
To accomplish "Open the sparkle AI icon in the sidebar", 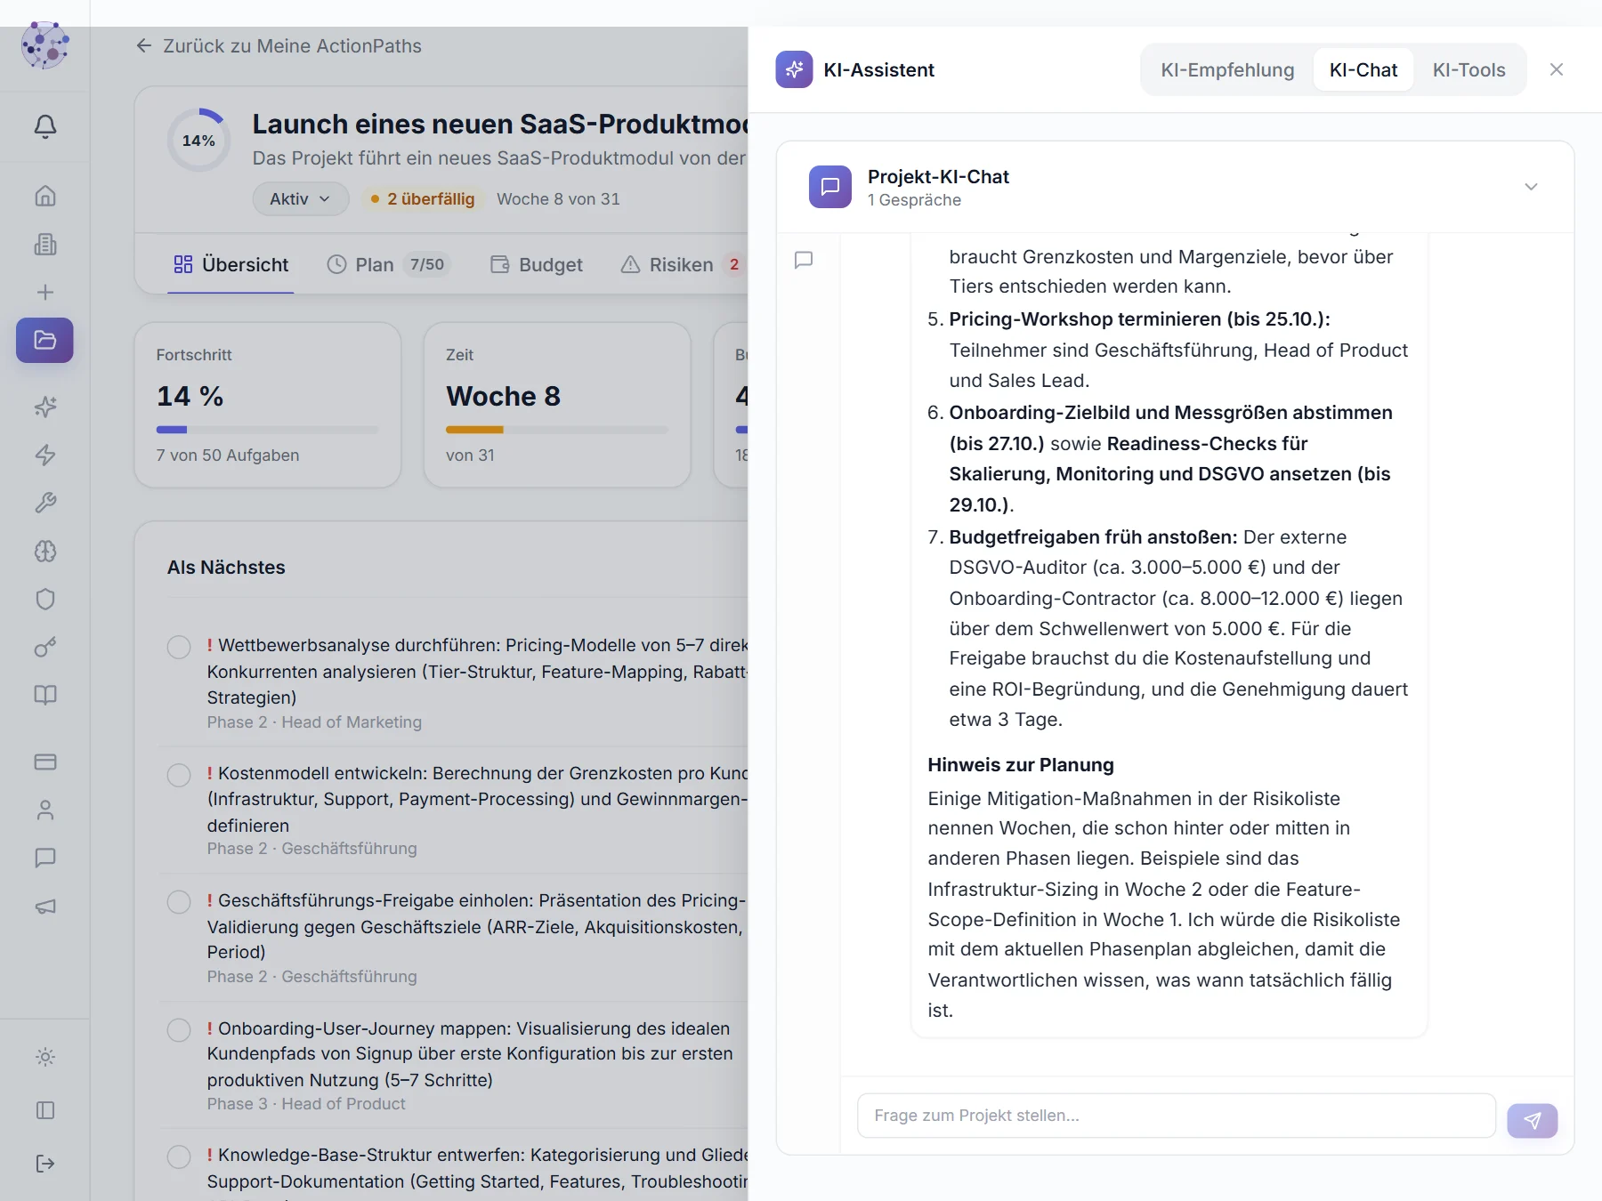I will tap(45, 407).
